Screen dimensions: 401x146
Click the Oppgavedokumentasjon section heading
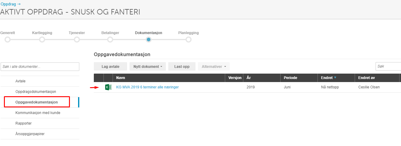click(122, 54)
